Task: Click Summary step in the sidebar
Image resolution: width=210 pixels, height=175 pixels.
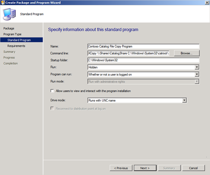Action: [x=9, y=52]
